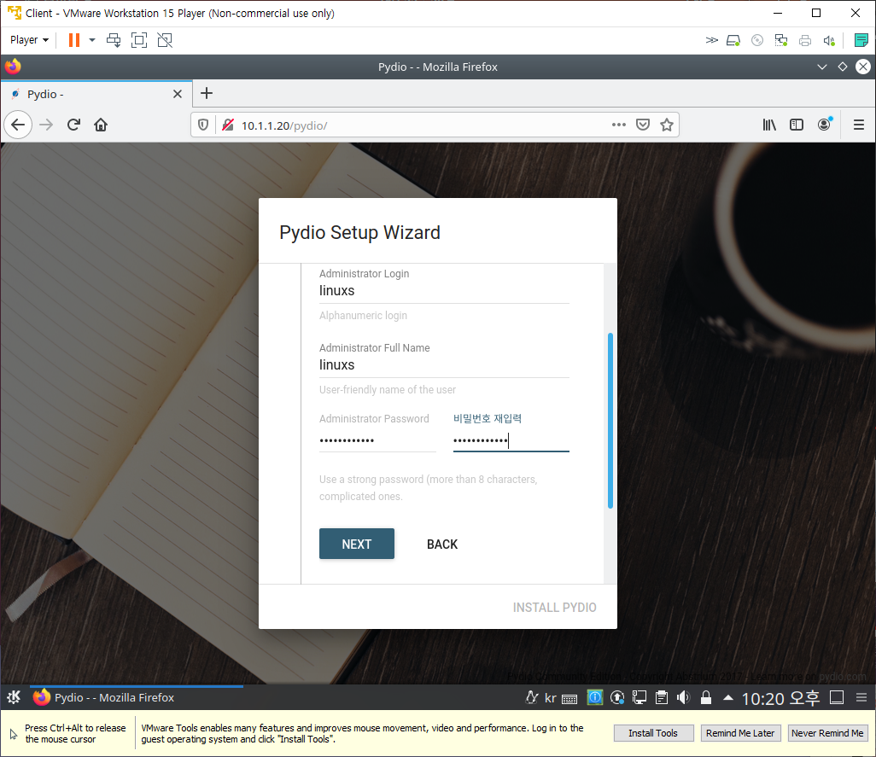Bookmark this page with the star

click(667, 125)
